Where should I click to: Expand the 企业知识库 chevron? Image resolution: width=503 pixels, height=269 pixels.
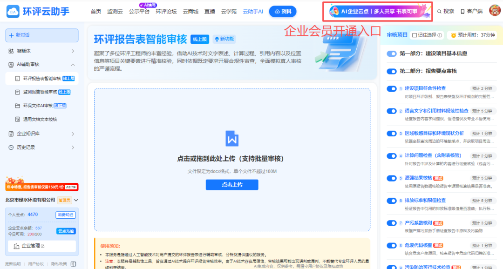click(73, 134)
